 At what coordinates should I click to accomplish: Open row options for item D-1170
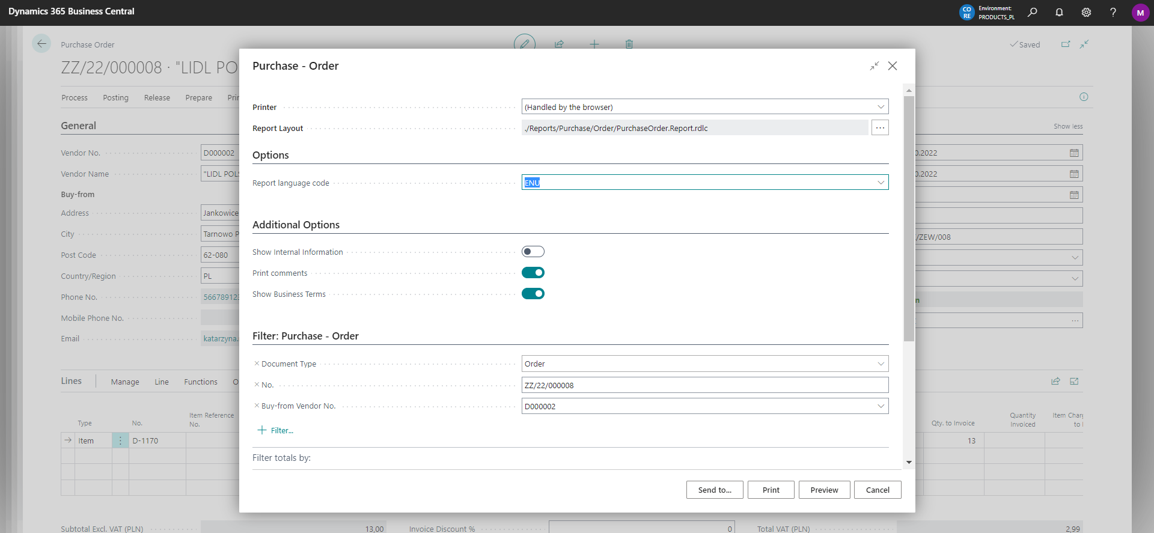[120, 440]
